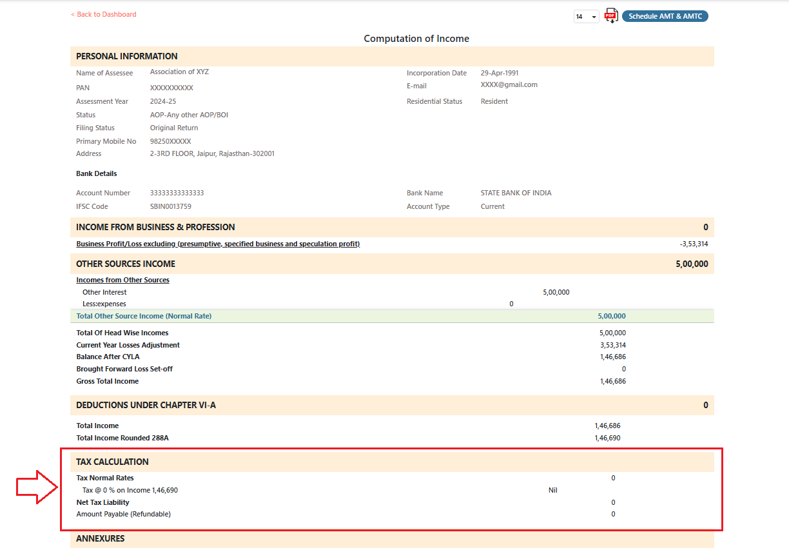
Task: Select Tax Normal Rates label
Action: [x=105, y=478]
